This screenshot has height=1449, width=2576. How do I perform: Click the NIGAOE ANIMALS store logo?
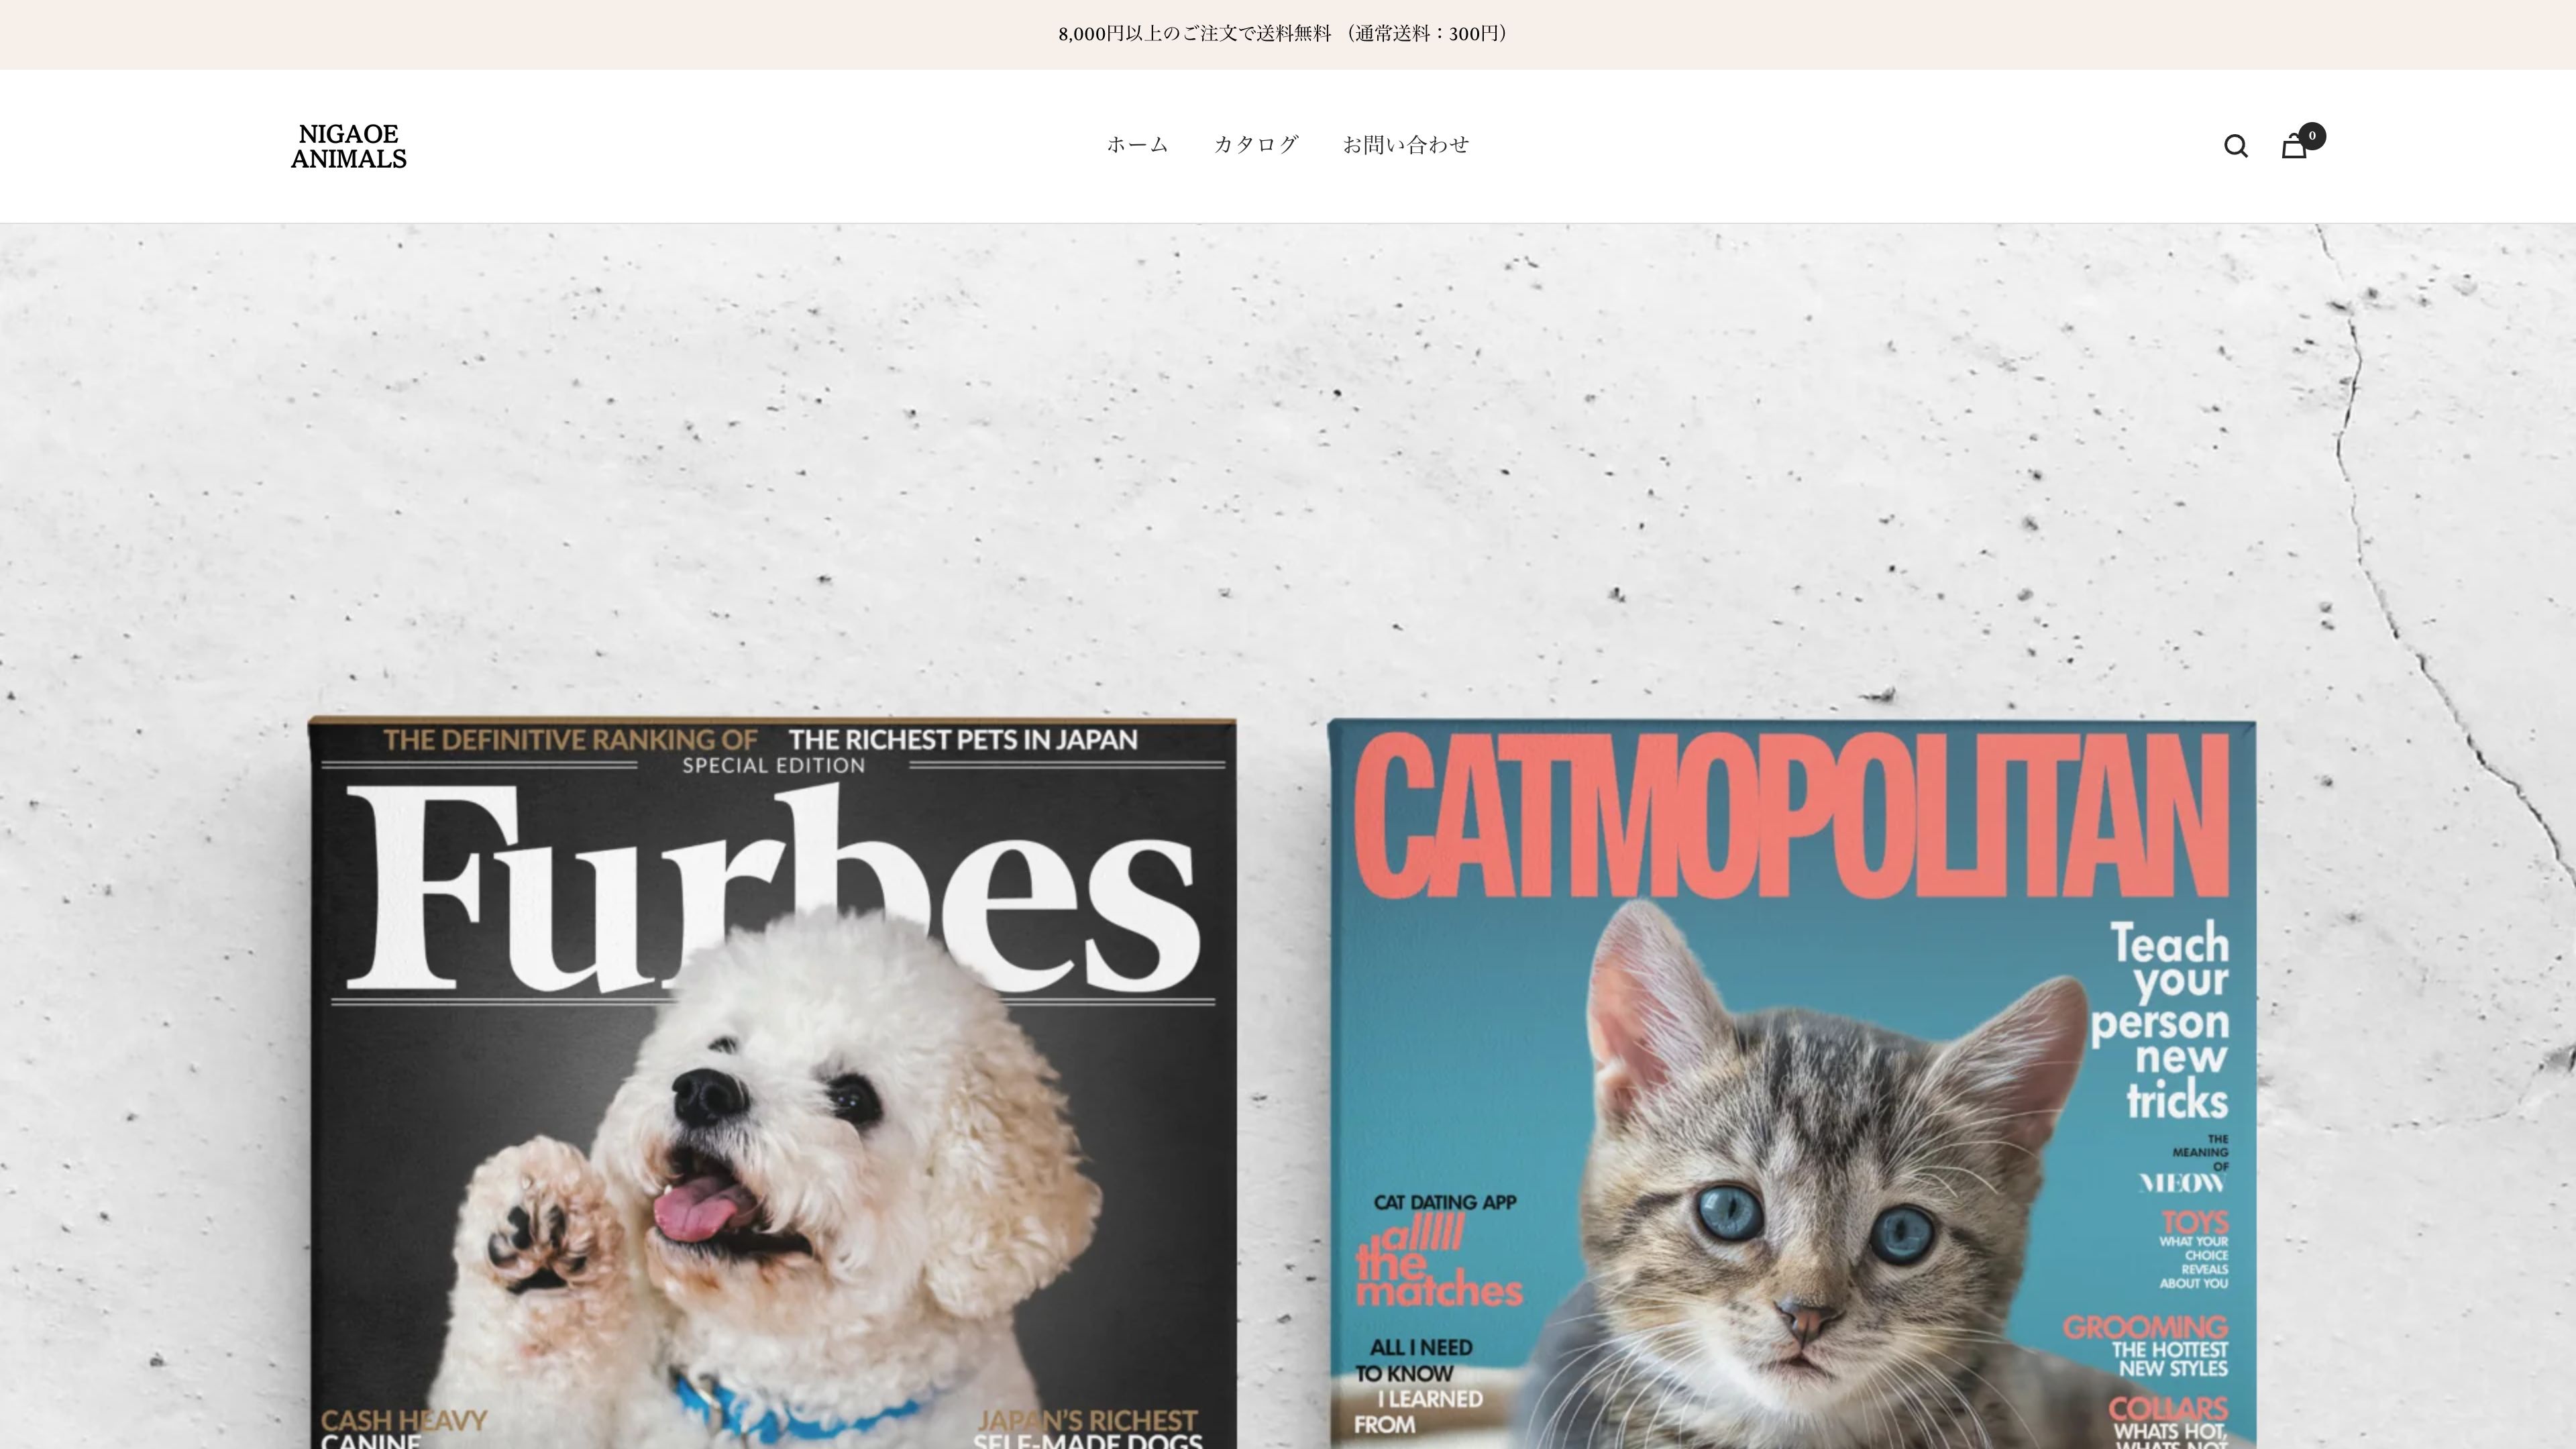tap(349, 146)
